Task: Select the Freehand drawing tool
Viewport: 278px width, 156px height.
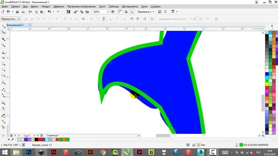Action: (3, 52)
